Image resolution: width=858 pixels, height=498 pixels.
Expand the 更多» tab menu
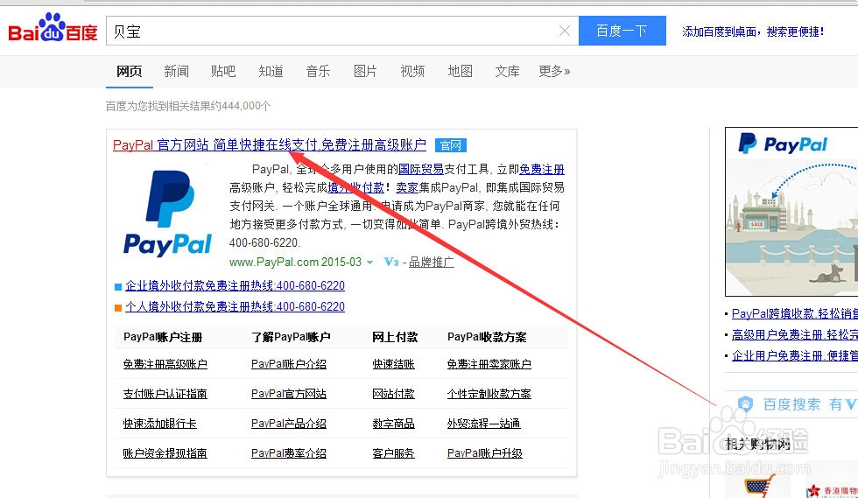554,71
